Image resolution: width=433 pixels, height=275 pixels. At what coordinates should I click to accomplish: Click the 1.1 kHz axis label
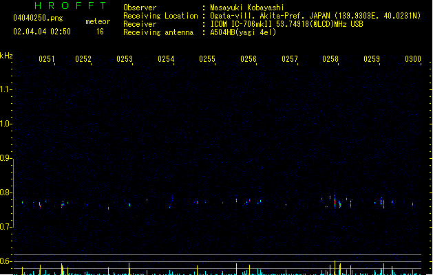click(5, 89)
